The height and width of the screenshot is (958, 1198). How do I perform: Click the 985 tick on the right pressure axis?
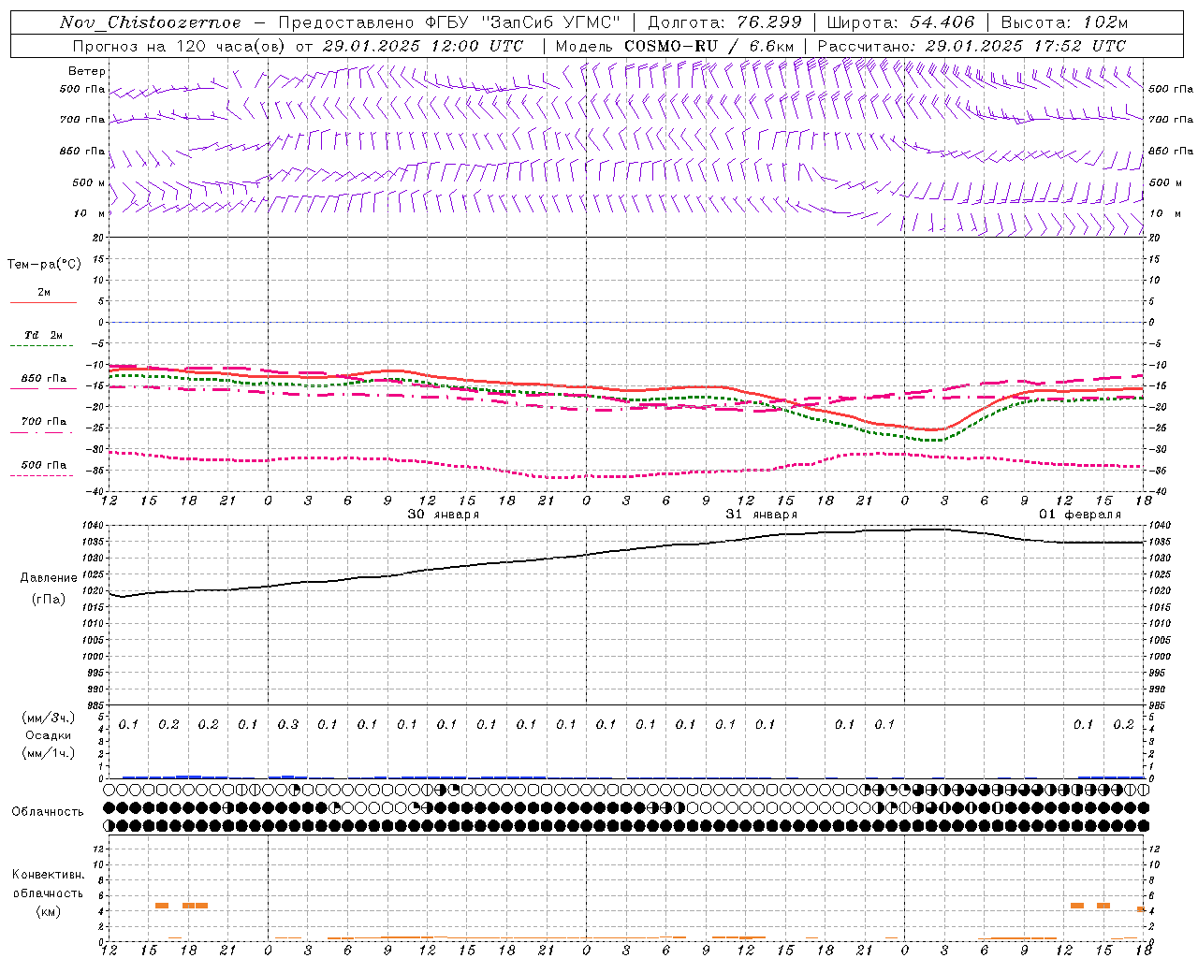1159,704
